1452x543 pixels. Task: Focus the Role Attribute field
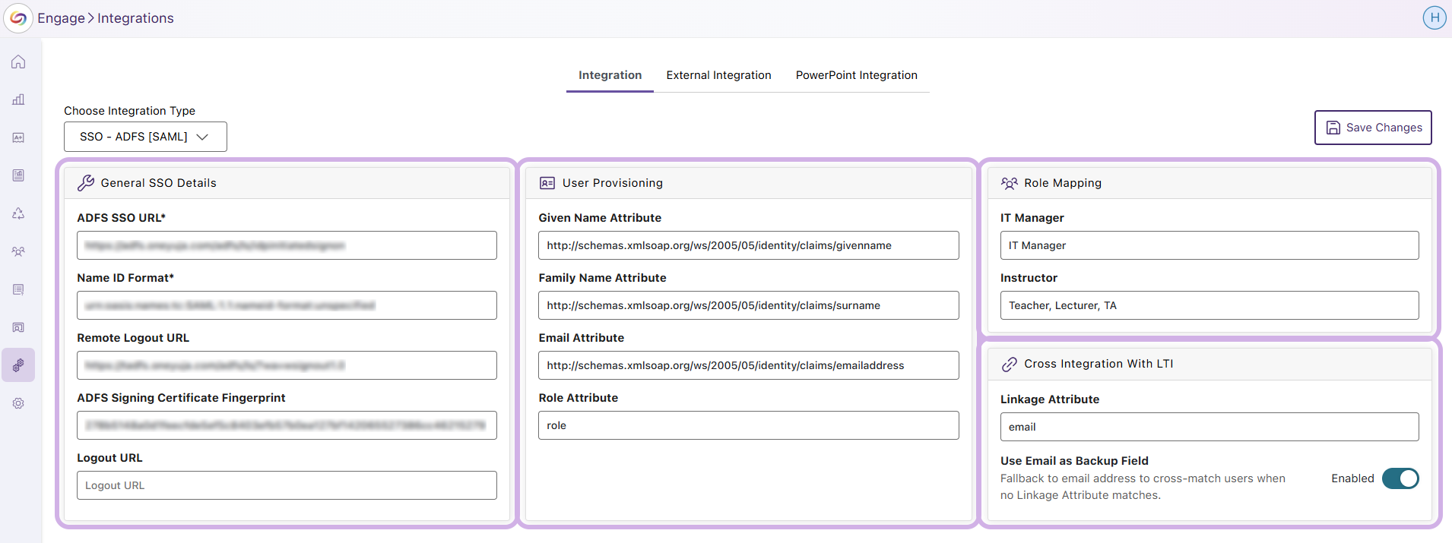click(x=748, y=425)
